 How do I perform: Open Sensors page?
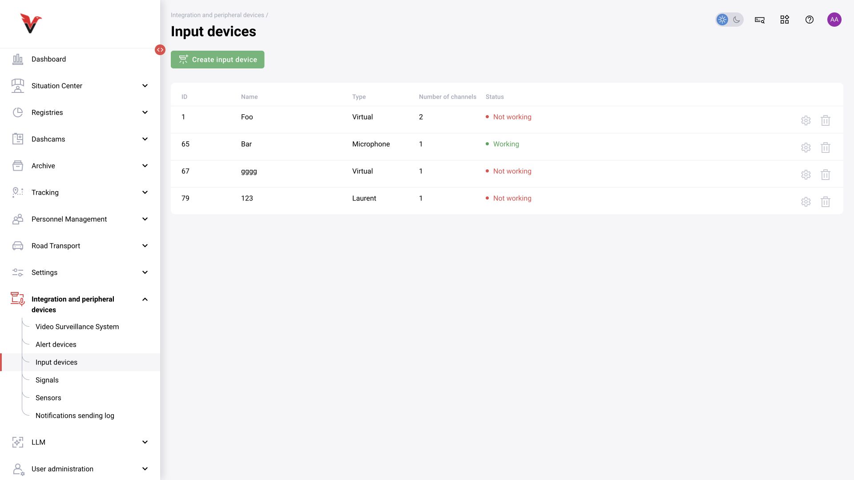48,398
